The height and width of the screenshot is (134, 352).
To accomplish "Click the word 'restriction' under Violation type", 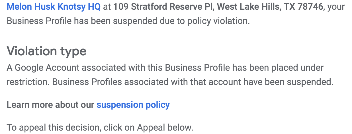I will click(x=27, y=82).
